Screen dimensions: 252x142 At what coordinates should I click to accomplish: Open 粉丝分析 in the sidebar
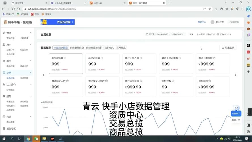pyautogui.click(x=24, y=50)
